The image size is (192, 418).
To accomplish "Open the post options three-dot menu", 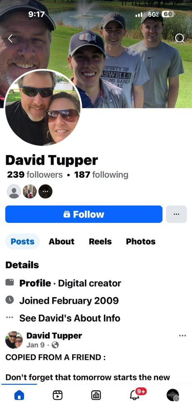I will pos(182,336).
